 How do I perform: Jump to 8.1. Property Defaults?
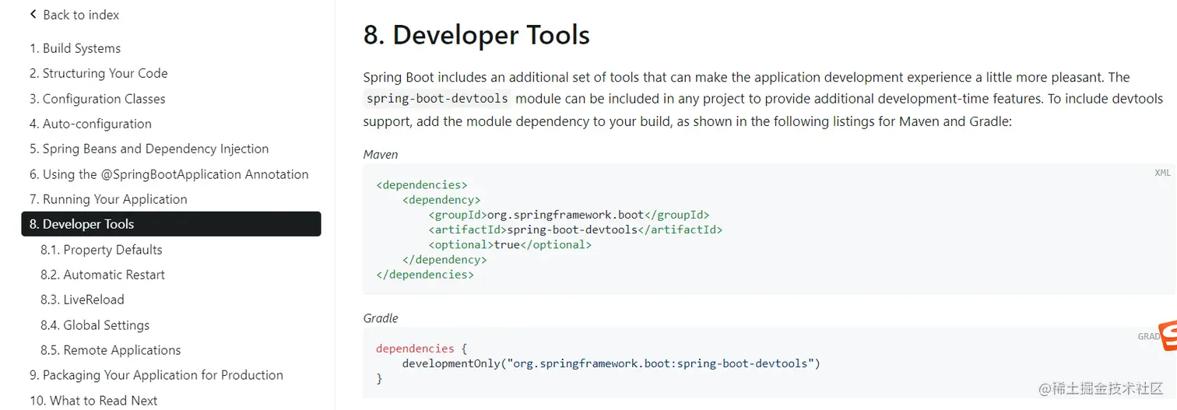101,250
